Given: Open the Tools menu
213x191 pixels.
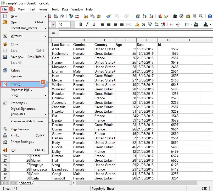Looking at the screenshot, I should (55, 9).
